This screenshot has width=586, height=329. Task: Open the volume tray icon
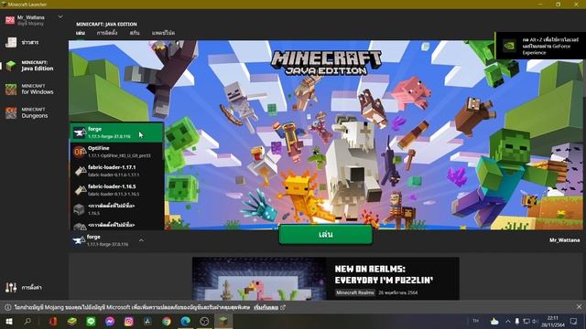tap(535, 321)
